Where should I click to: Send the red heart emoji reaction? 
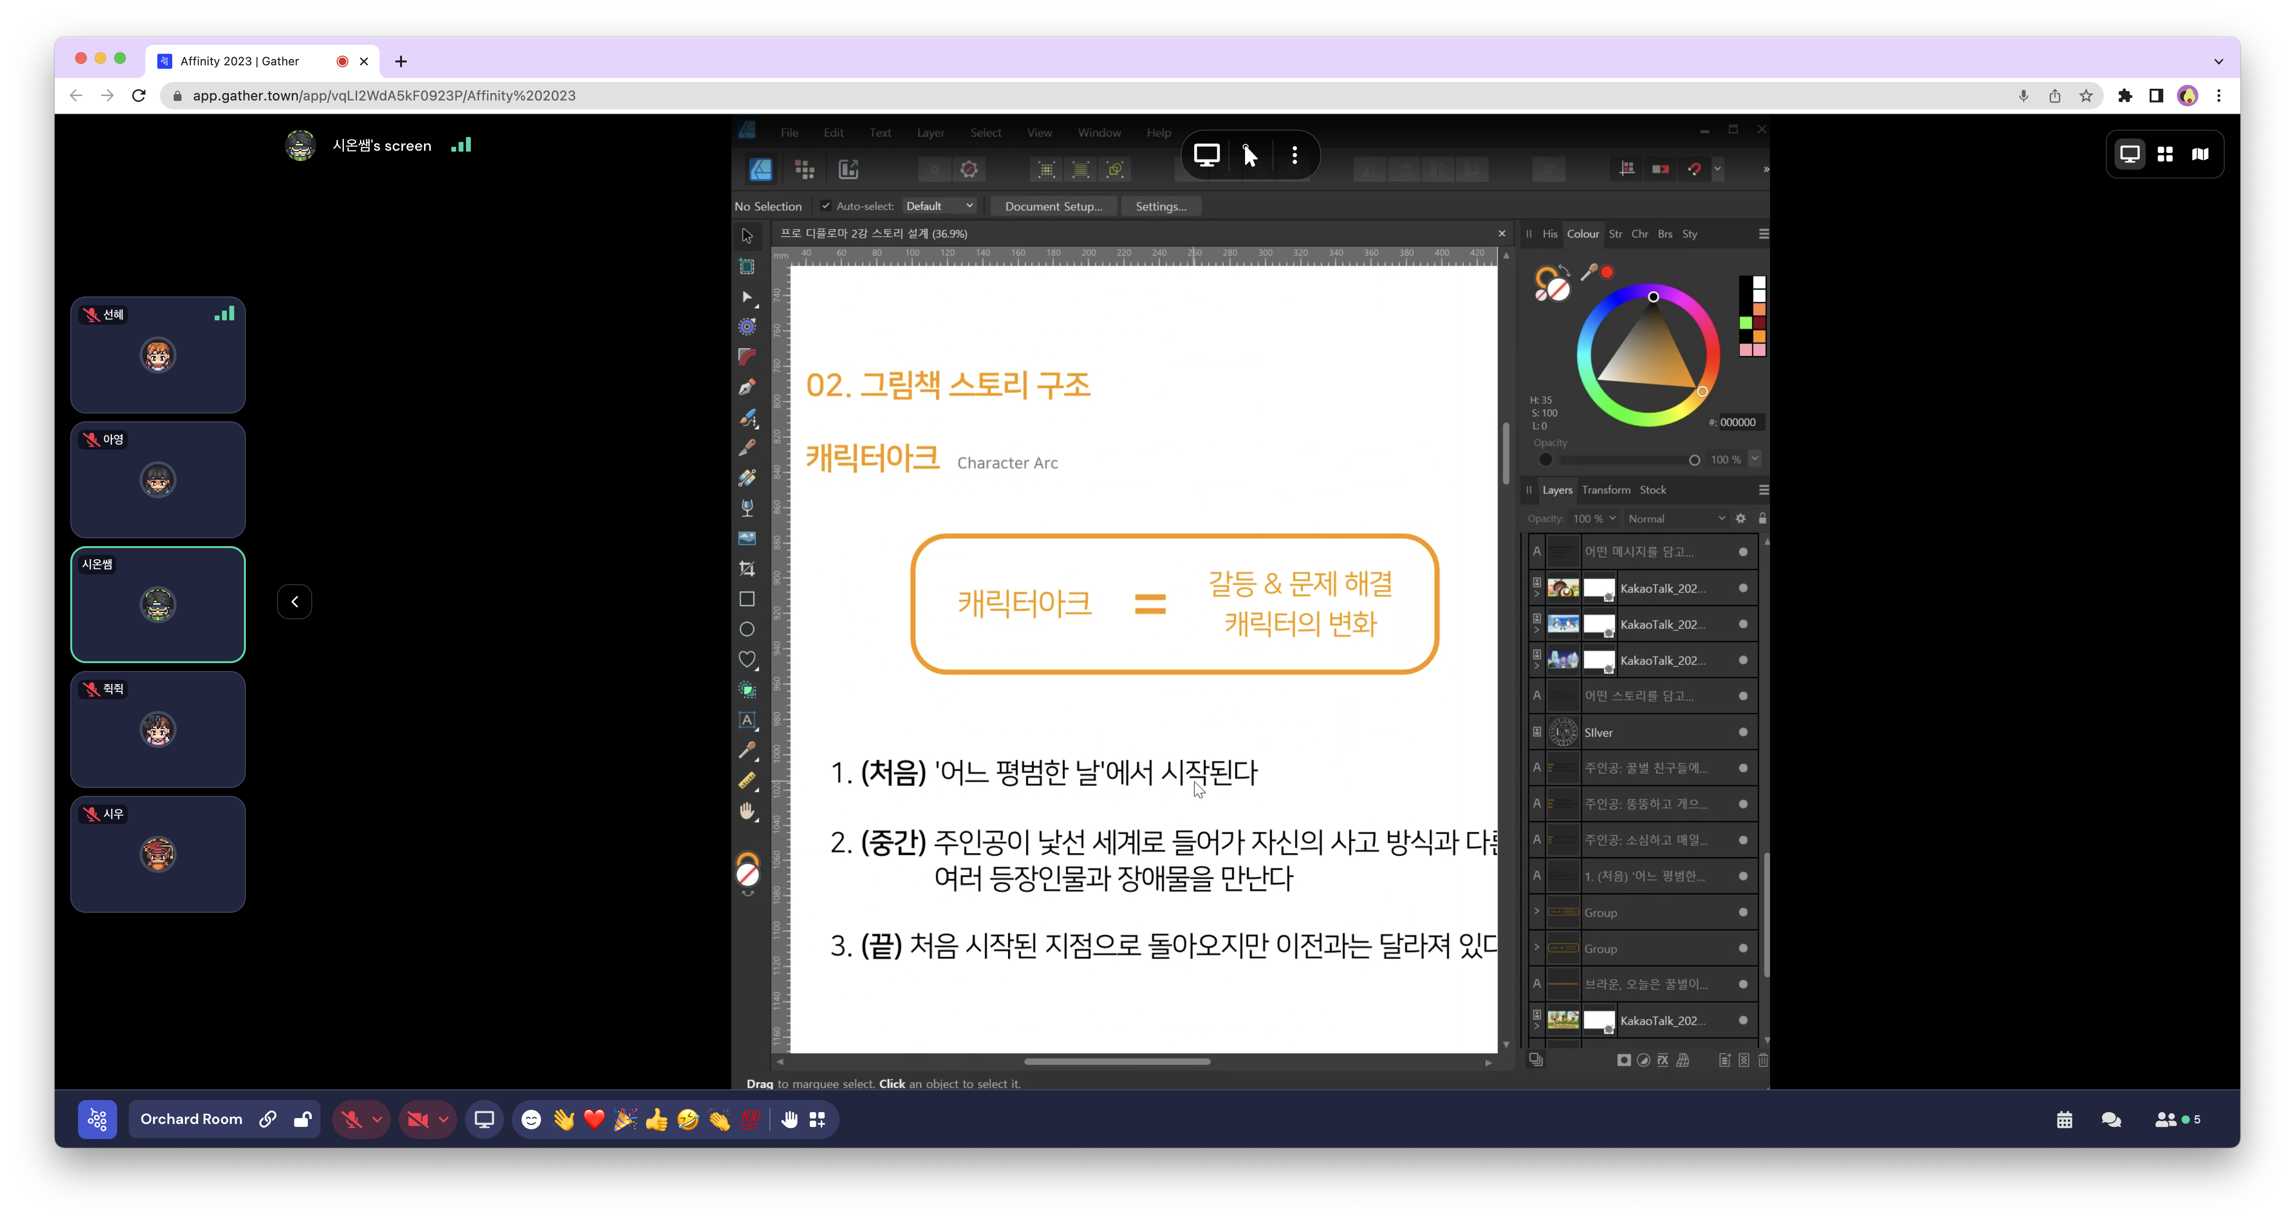coord(594,1120)
